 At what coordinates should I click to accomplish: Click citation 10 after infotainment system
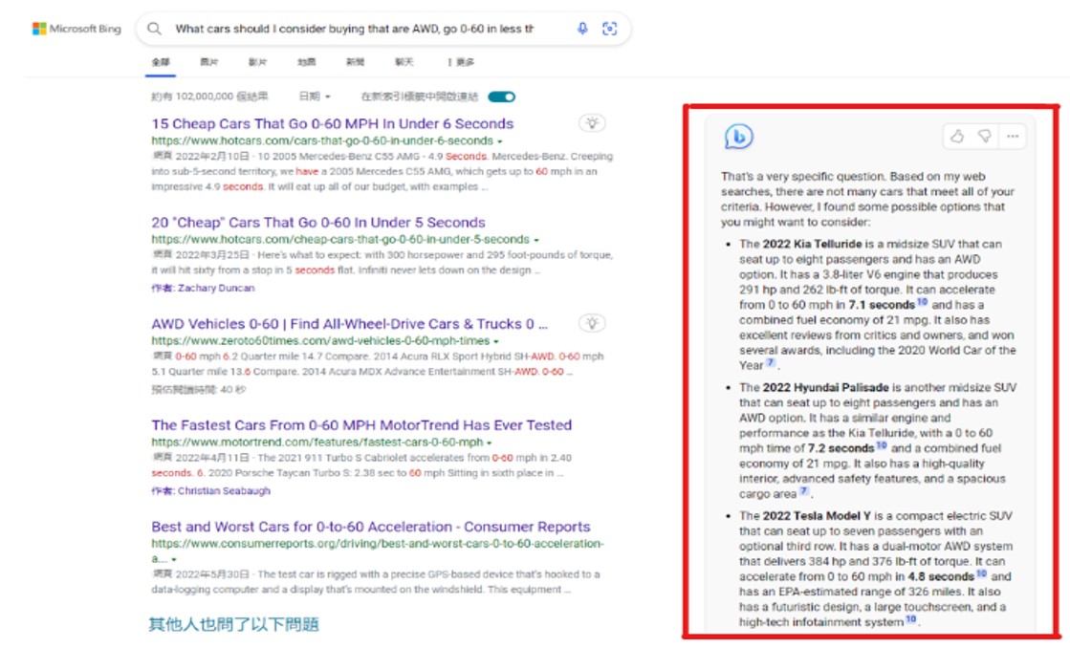(x=910, y=619)
